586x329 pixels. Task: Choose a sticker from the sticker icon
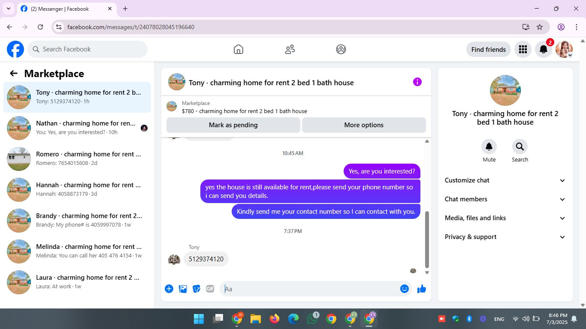pyautogui.click(x=196, y=289)
